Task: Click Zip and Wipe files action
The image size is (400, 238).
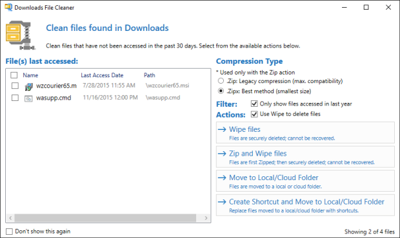Action: [x=305, y=157]
